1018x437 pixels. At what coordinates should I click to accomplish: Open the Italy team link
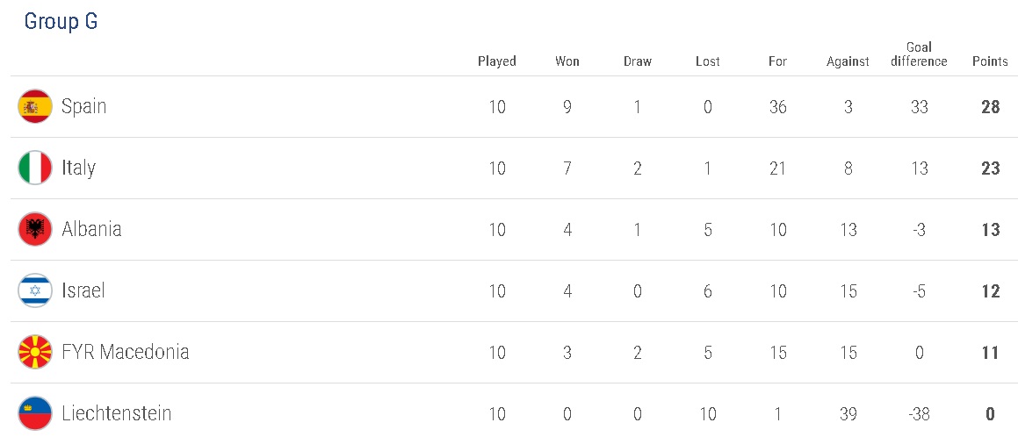pyautogui.click(x=78, y=168)
